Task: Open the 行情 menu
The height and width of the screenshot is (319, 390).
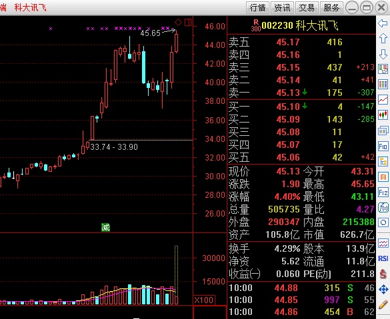Action: pos(257,7)
